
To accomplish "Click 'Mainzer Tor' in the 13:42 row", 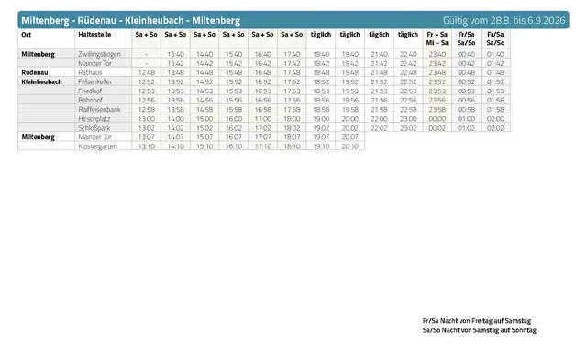I will pos(94,63).
